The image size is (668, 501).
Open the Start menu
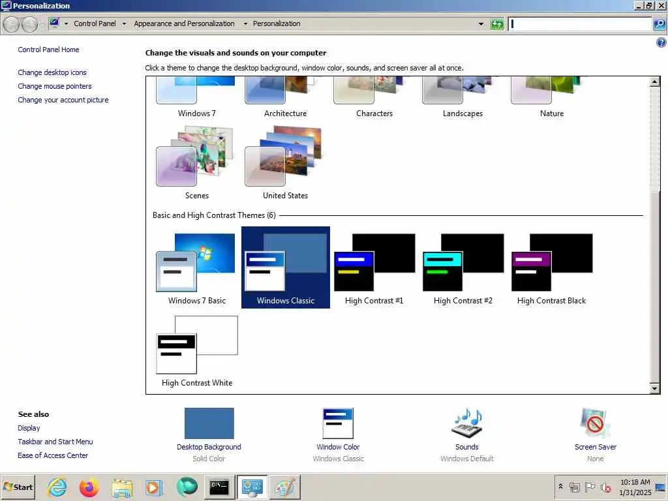click(x=18, y=487)
